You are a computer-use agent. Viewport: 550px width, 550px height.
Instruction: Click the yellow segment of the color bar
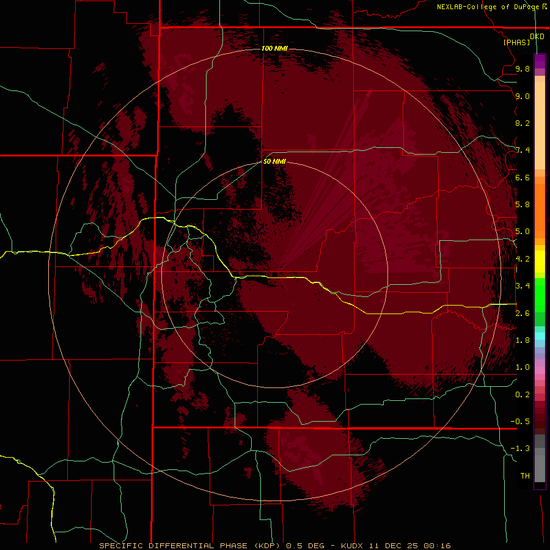click(540, 262)
